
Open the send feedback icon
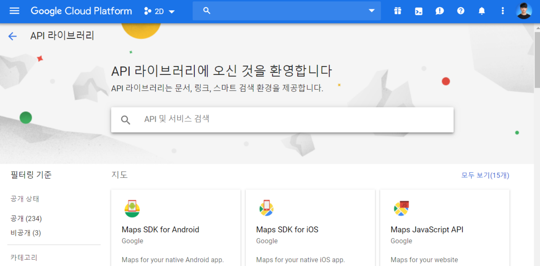pyautogui.click(x=440, y=11)
